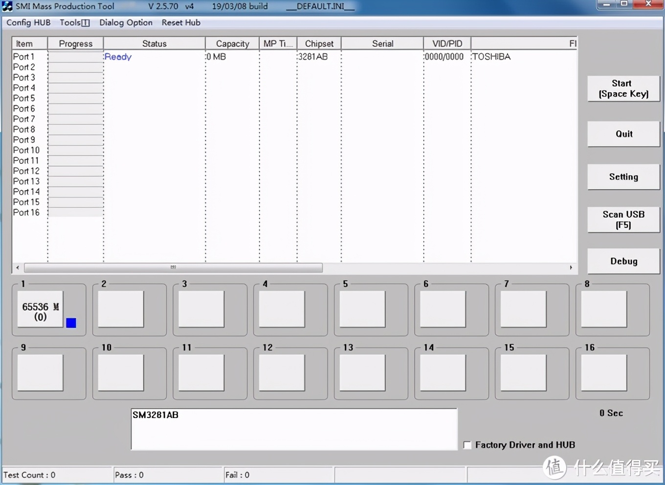Click the empty port slot 5
This screenshot has width=665, height=485.
[362, 309]
